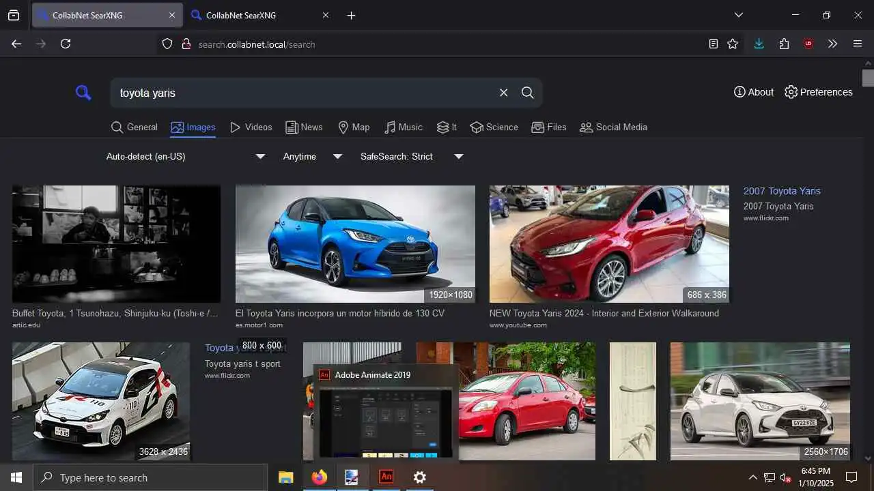Open the tracking protection shield icon
Screen dimensions: 874x491
167,44
